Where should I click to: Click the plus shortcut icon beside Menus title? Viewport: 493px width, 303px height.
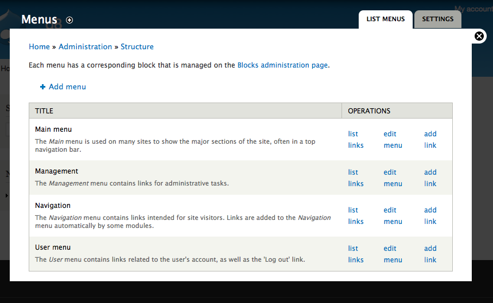pos(69,20)
